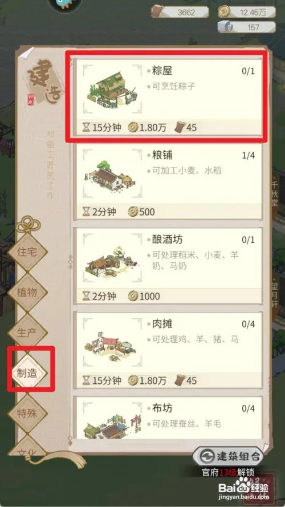Open the 住宅 category tab
285x507 pixels.
[x=27, y=252]
